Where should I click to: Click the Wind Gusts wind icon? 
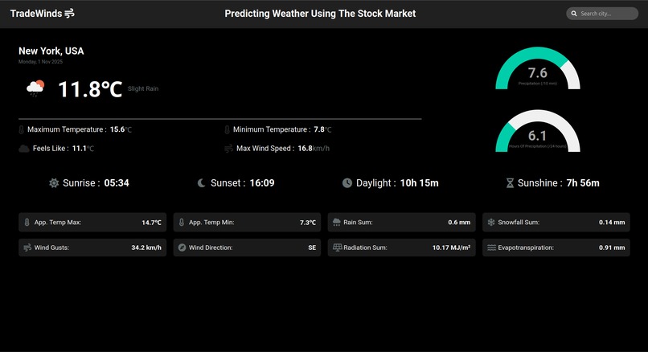tap(27, 248)
